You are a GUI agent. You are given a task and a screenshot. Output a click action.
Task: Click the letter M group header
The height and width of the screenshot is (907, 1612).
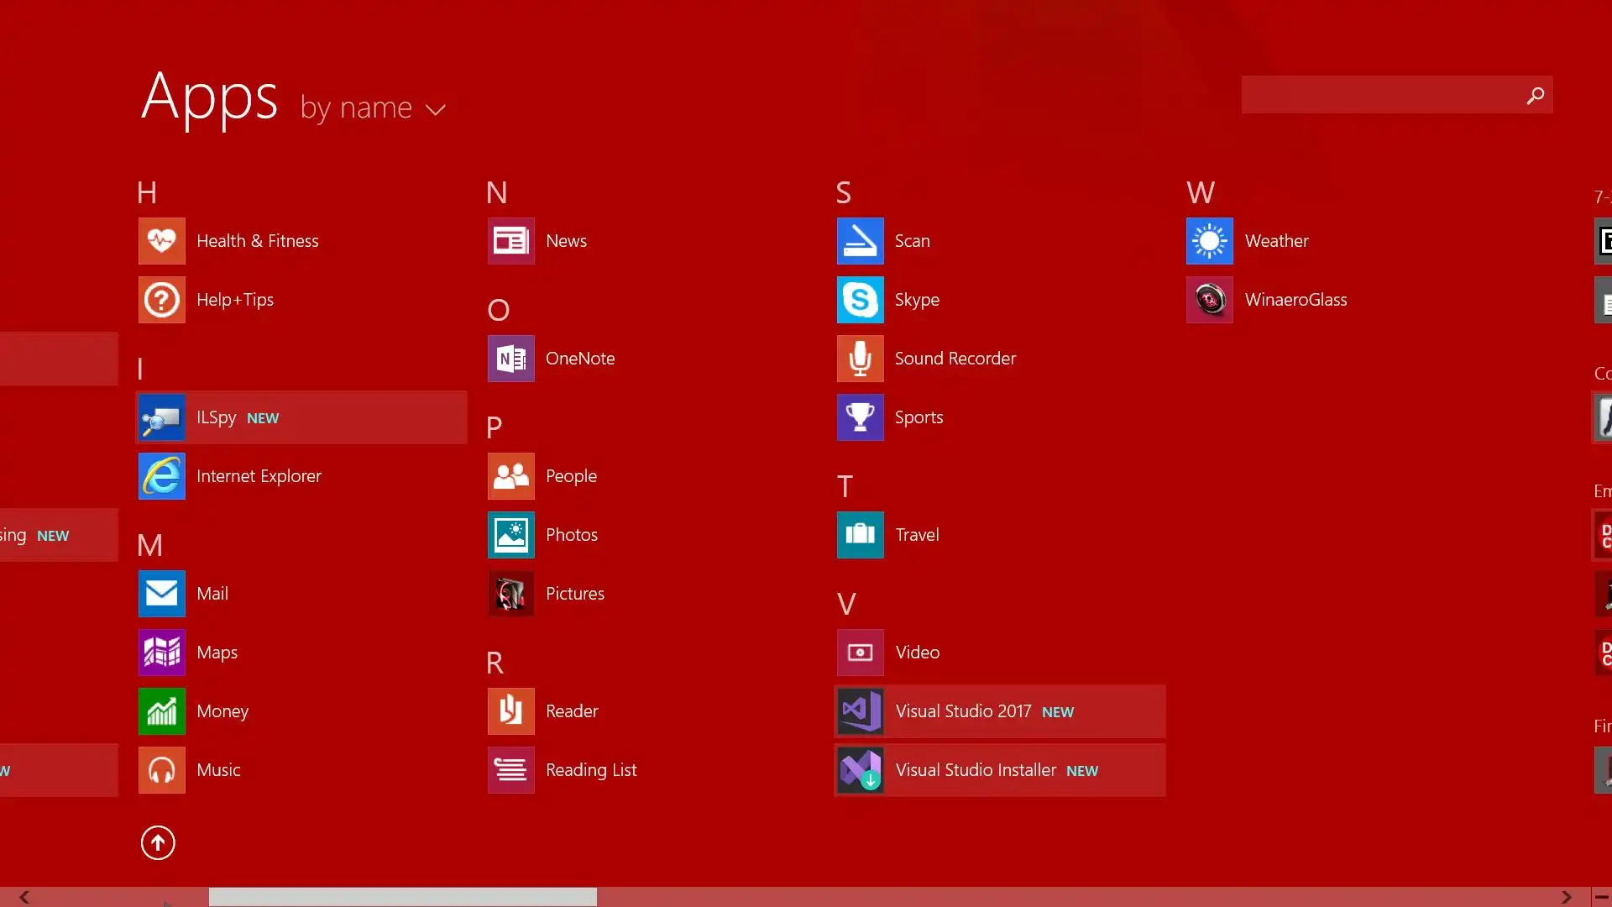pyautogui.click(x=149, y=546)
